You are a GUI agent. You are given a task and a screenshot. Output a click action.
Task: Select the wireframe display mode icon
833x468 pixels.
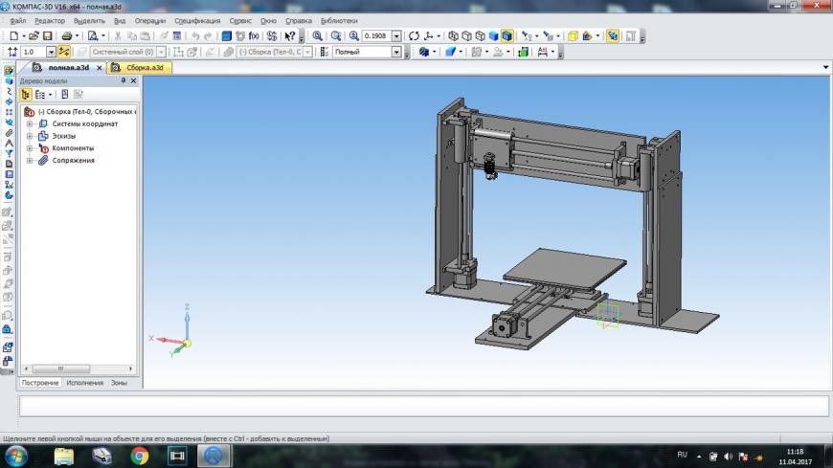(x=454, y=35)
